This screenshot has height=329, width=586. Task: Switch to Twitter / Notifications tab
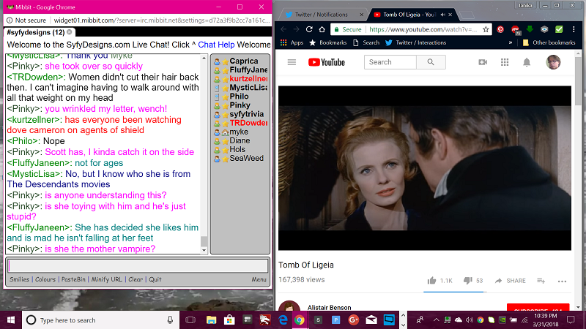pos(321,15)
